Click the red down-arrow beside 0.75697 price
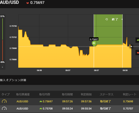This screenshot has width=139, height=113. (x=28, y=3)
